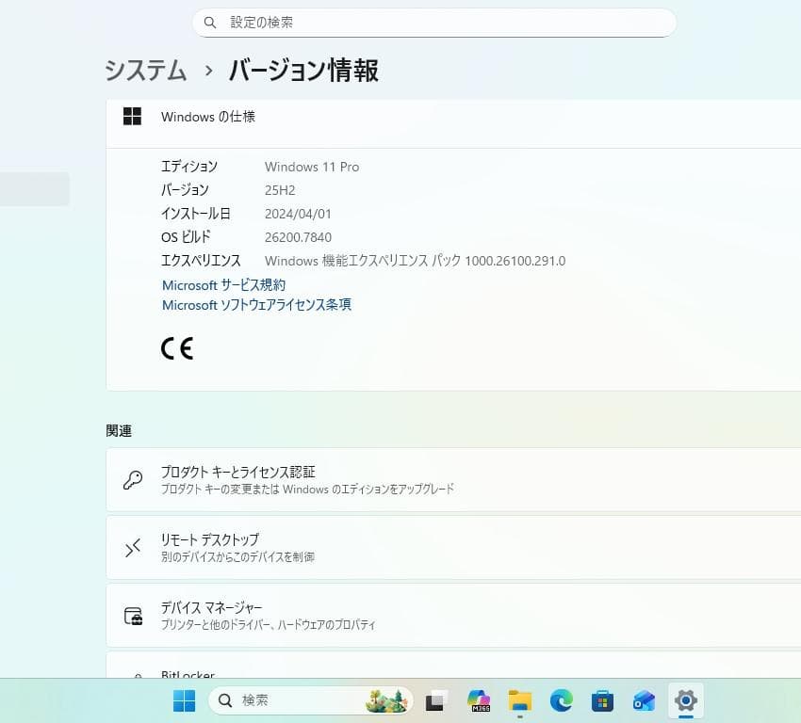Image resolution: width=801 pixels, height=723 pixels.
Task: Click the Task View icon on the taskbar
Action: (x=433, y=700)
